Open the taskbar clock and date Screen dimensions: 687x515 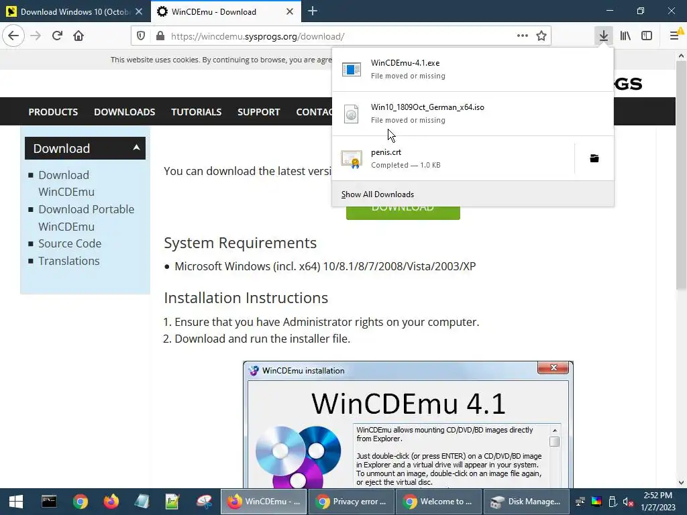(x=658, y=502)
